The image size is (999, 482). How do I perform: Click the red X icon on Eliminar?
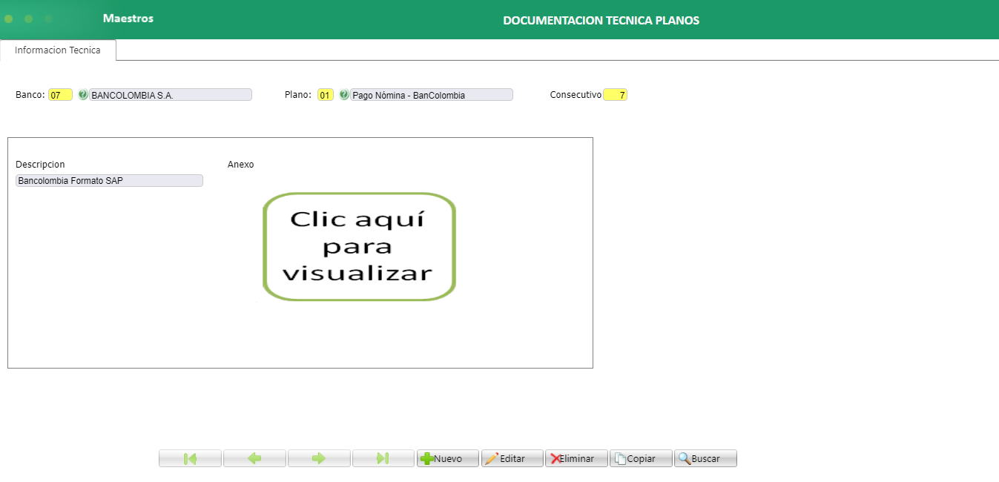555,458
